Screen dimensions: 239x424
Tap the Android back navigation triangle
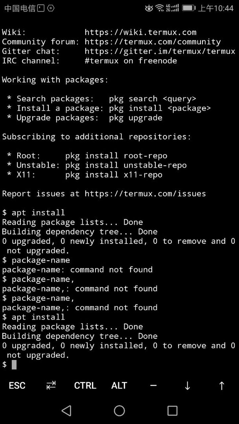click(66, 411)
